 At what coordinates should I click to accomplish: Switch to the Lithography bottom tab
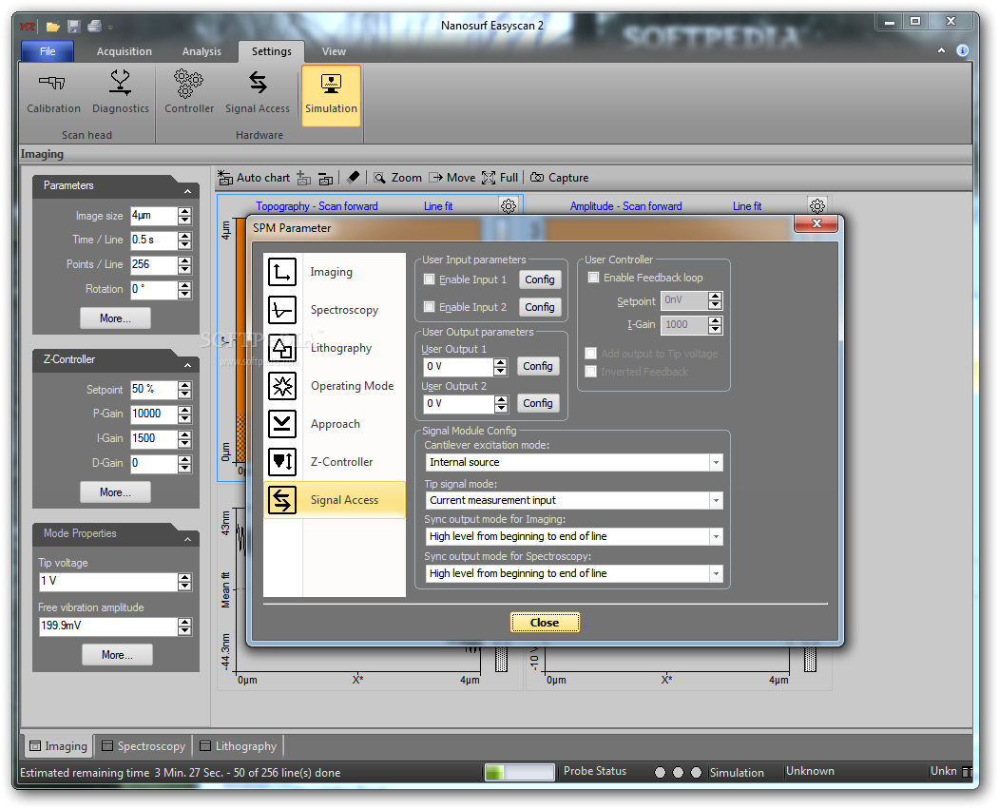[x=239, y=746]
